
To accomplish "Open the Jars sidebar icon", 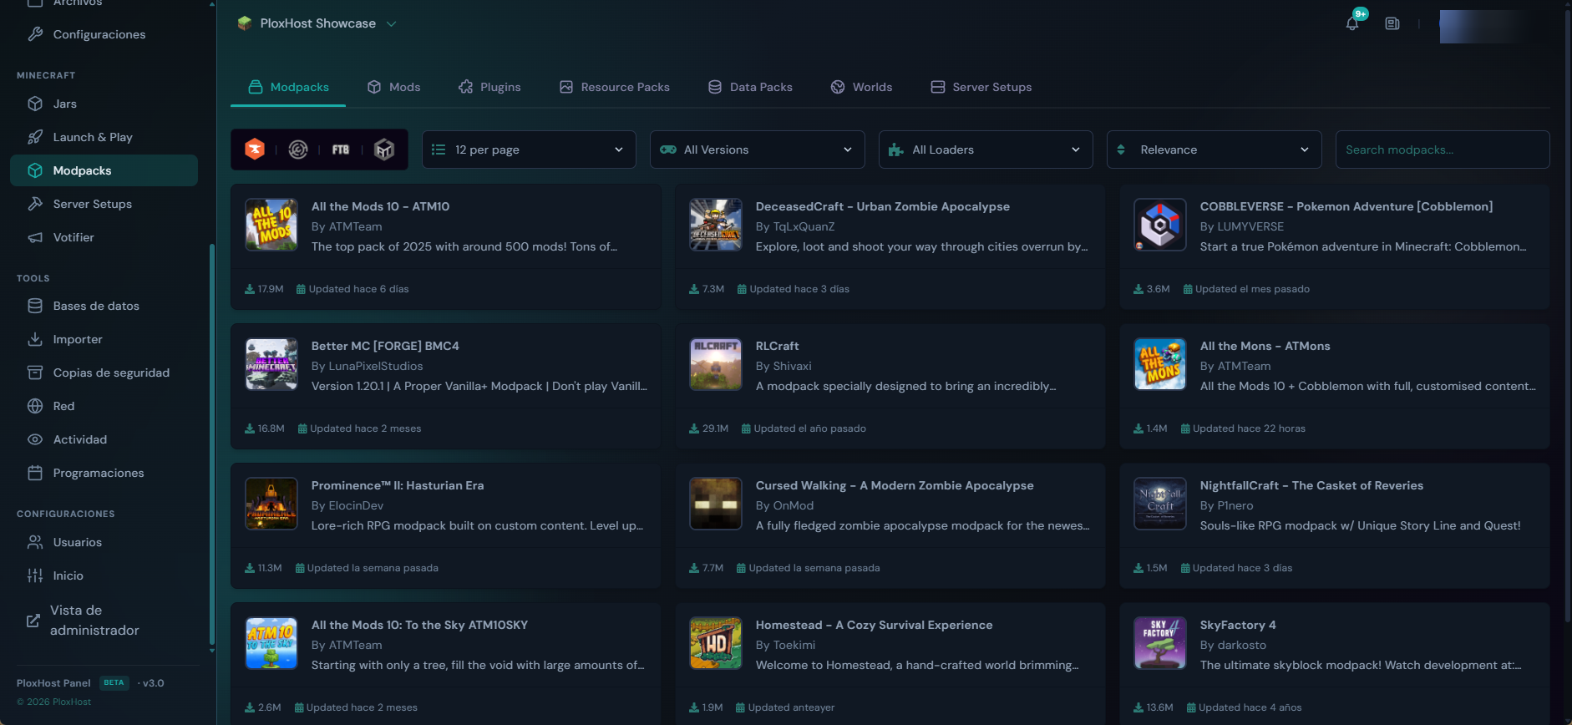I will (35, 104).
